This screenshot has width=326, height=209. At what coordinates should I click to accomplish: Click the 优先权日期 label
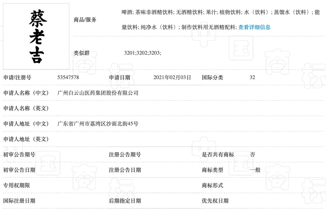point(215,201)
